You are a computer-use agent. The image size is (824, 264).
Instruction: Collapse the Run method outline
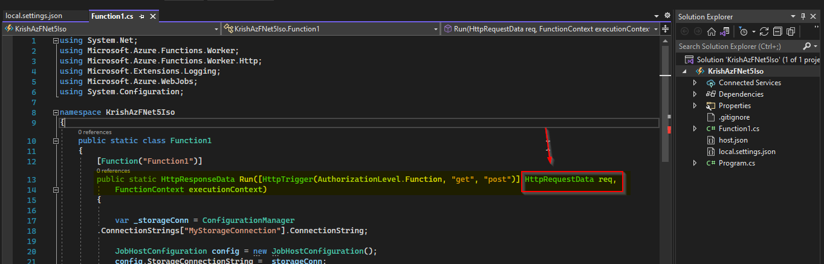(56, 190)
